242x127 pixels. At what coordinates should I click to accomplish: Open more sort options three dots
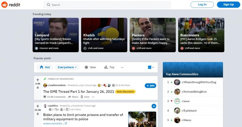click(122, 68)
